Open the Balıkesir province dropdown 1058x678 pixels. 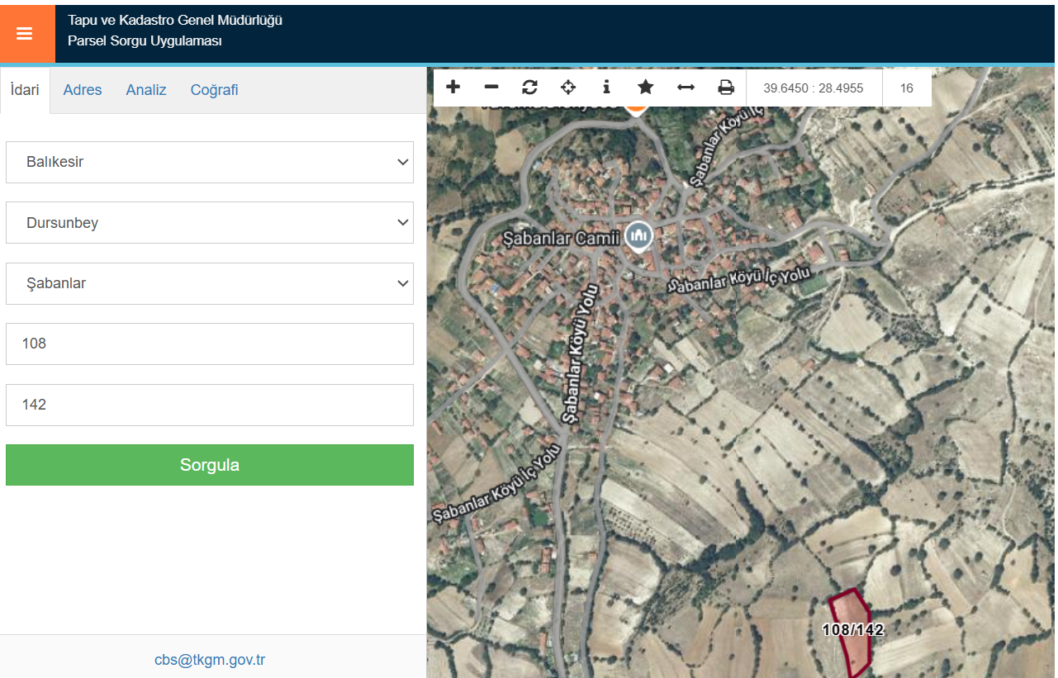point(210,162)
